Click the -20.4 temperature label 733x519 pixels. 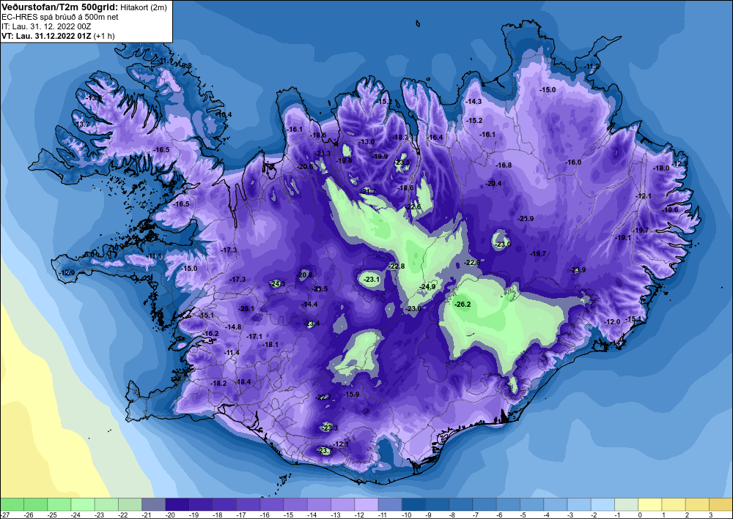pyautogui.click(x=493, y=184)
